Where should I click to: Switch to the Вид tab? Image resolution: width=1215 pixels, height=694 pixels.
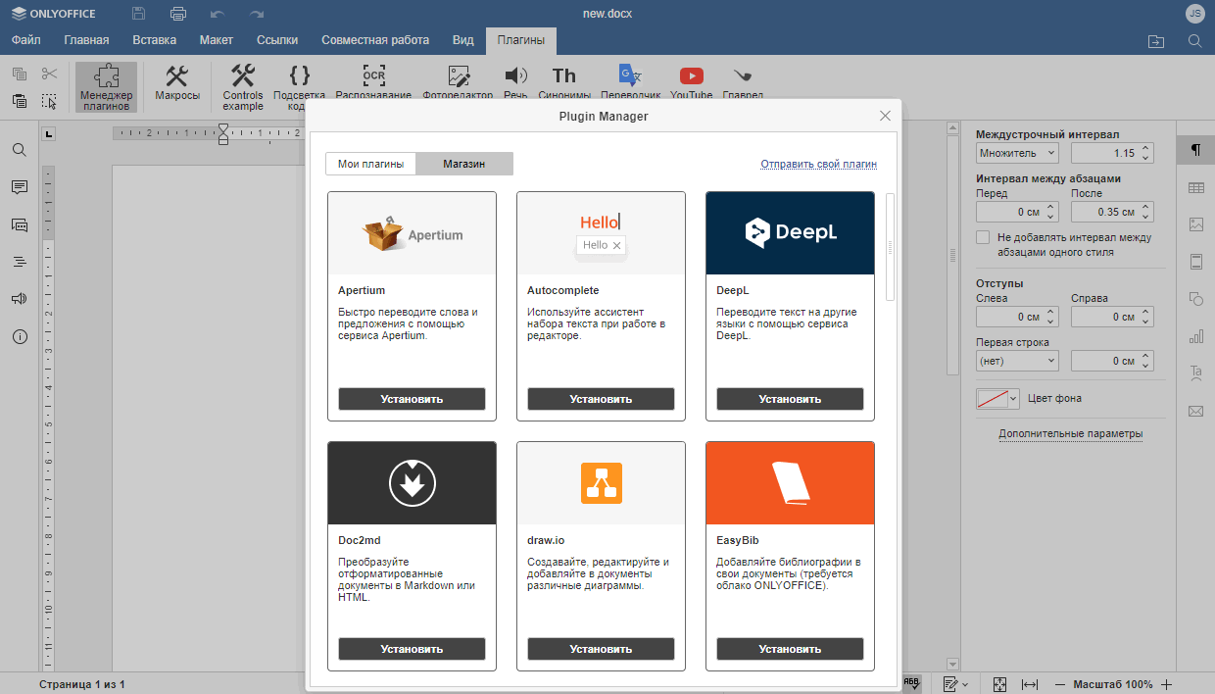pyautogui.click(x=463, y=40)
